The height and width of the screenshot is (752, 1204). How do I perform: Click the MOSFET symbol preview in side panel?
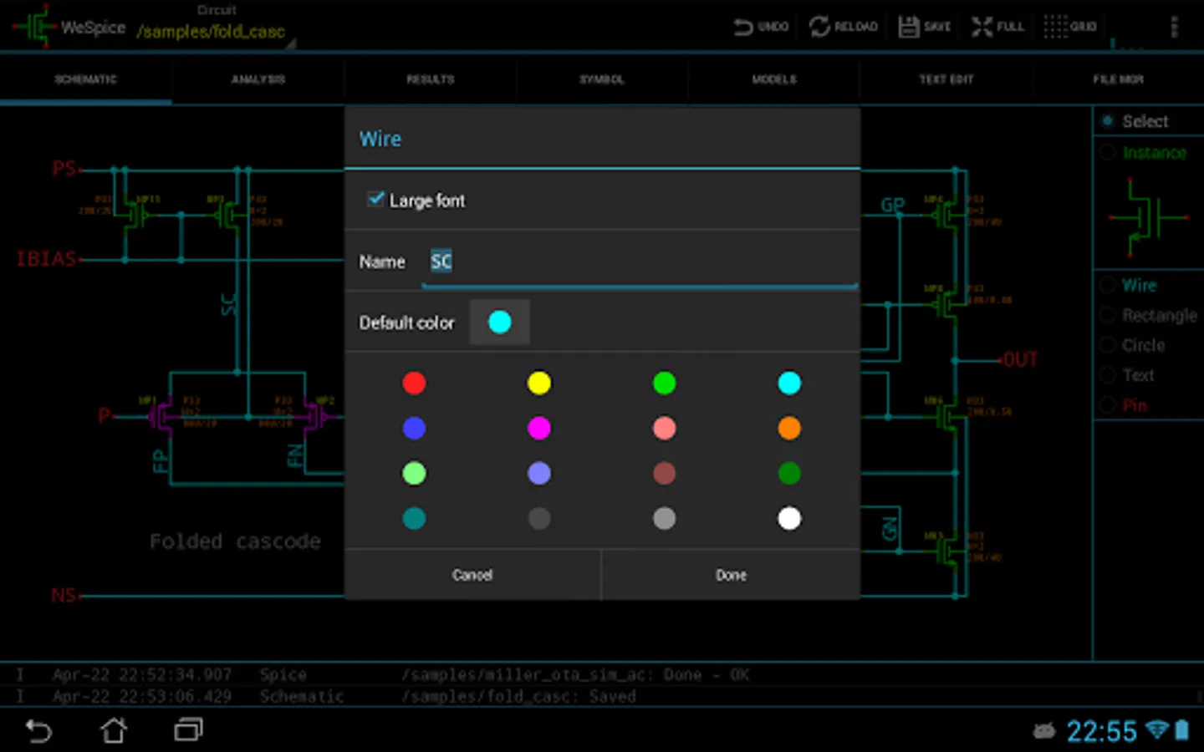1148,217
